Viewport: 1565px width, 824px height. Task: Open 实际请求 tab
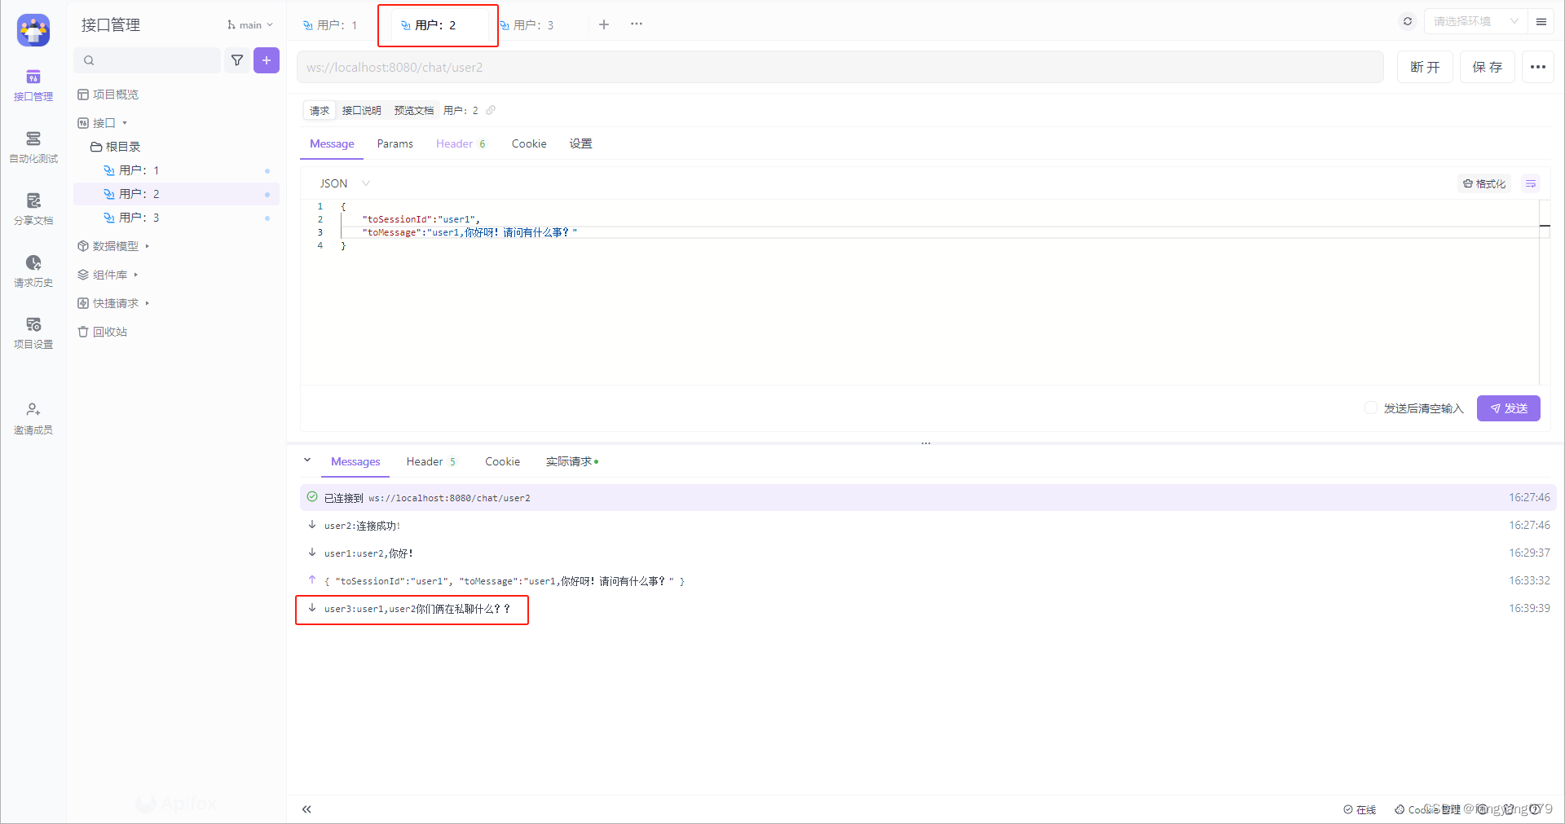click(572, 462)
